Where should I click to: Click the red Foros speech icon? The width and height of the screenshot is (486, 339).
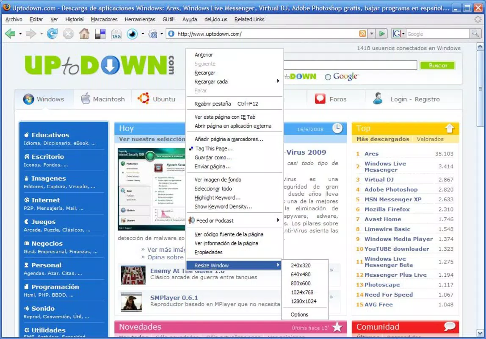[x=320, y=99]
